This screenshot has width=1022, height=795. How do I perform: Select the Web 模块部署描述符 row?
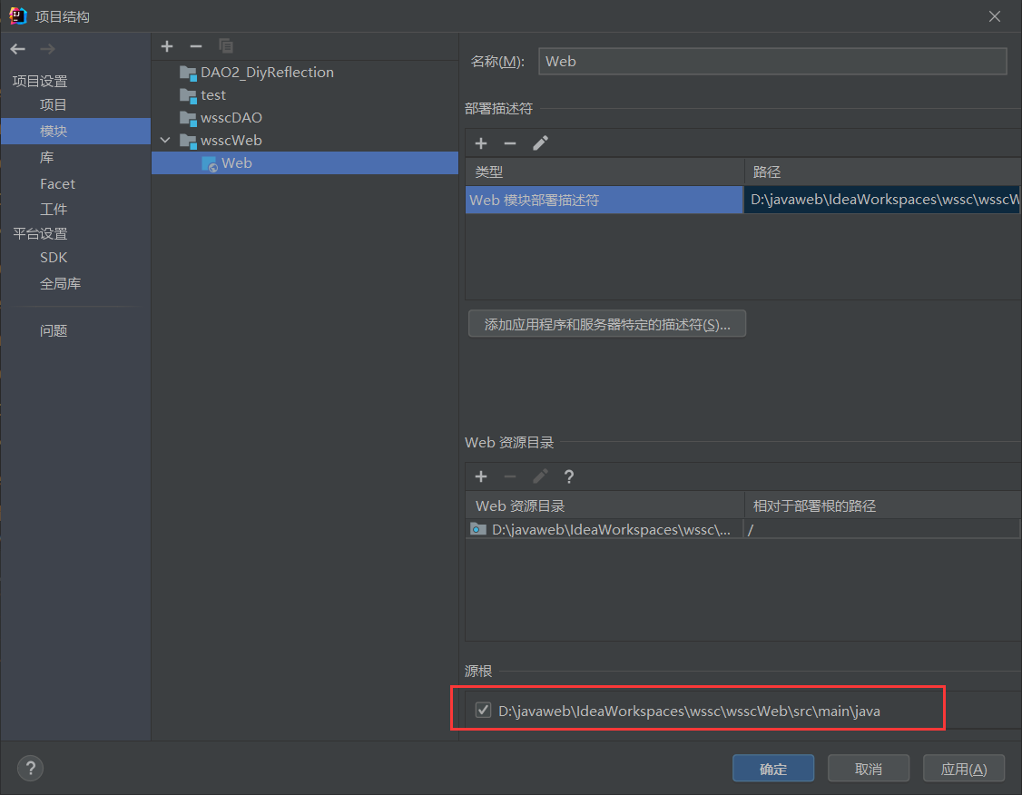click(x=604, y=200)
